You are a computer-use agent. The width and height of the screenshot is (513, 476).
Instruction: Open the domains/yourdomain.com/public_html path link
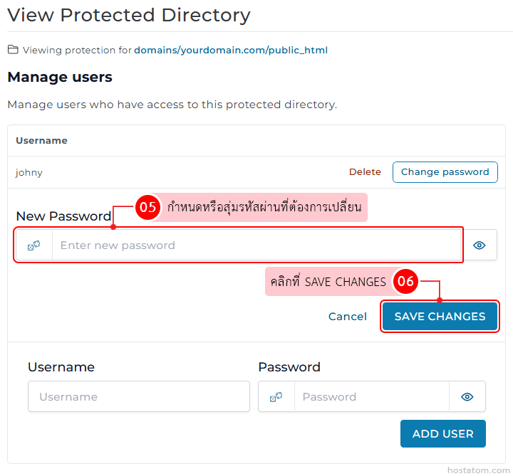(231, 51)
